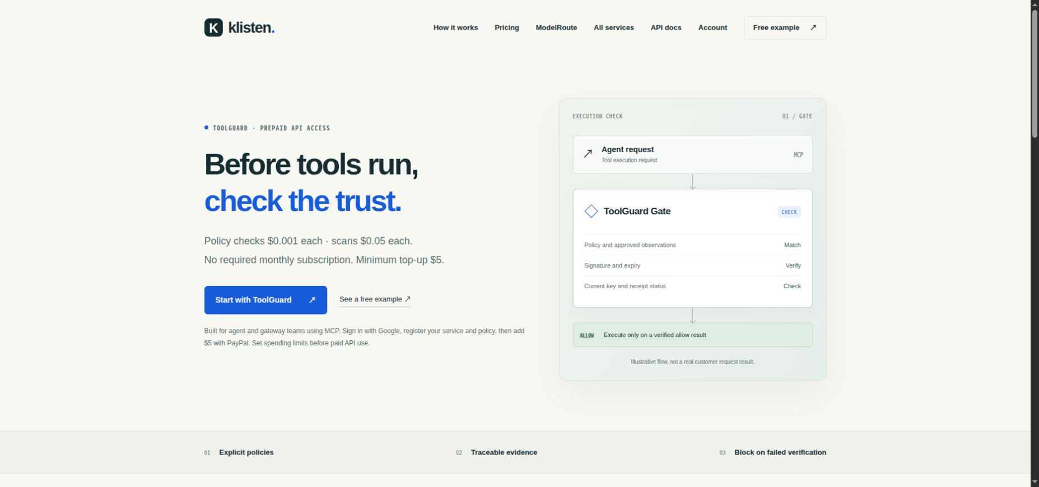The height and width of the screenshot is (487, 1039).
Task: Click the arrow icon beside See a free example
Action: (408, 299)
